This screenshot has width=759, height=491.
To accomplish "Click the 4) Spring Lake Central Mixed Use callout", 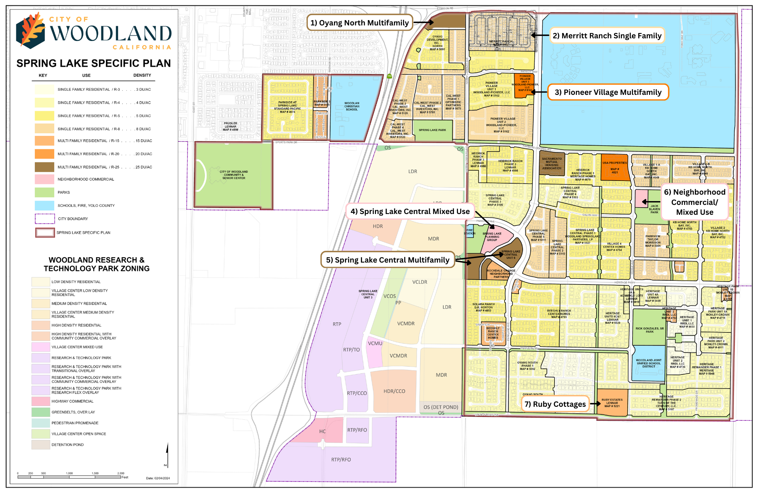I will tap(411, 211).
